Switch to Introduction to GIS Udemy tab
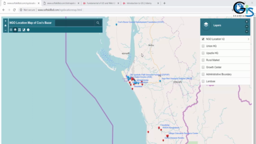The height and width of the screenshot is (144, 256). tap(140, 3)
